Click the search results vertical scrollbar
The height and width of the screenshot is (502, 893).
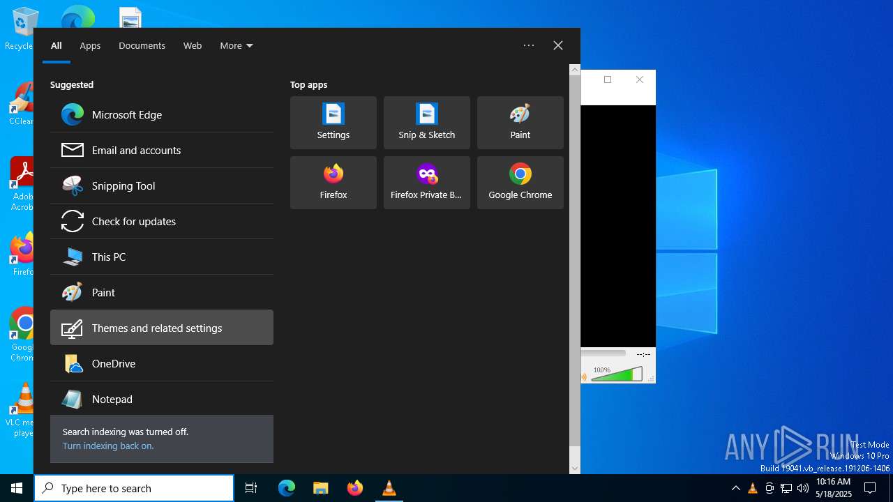(x=575, y=261)
